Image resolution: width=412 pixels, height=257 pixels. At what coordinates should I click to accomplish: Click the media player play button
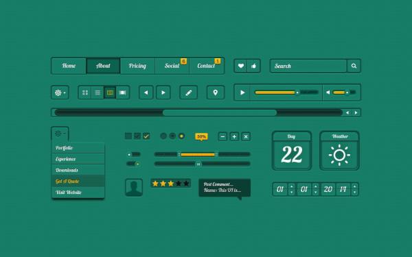click(242, 93)
